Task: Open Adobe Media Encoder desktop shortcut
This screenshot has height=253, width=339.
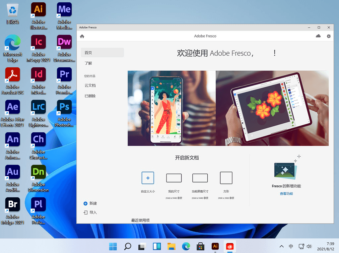Action: coord(64,16)
